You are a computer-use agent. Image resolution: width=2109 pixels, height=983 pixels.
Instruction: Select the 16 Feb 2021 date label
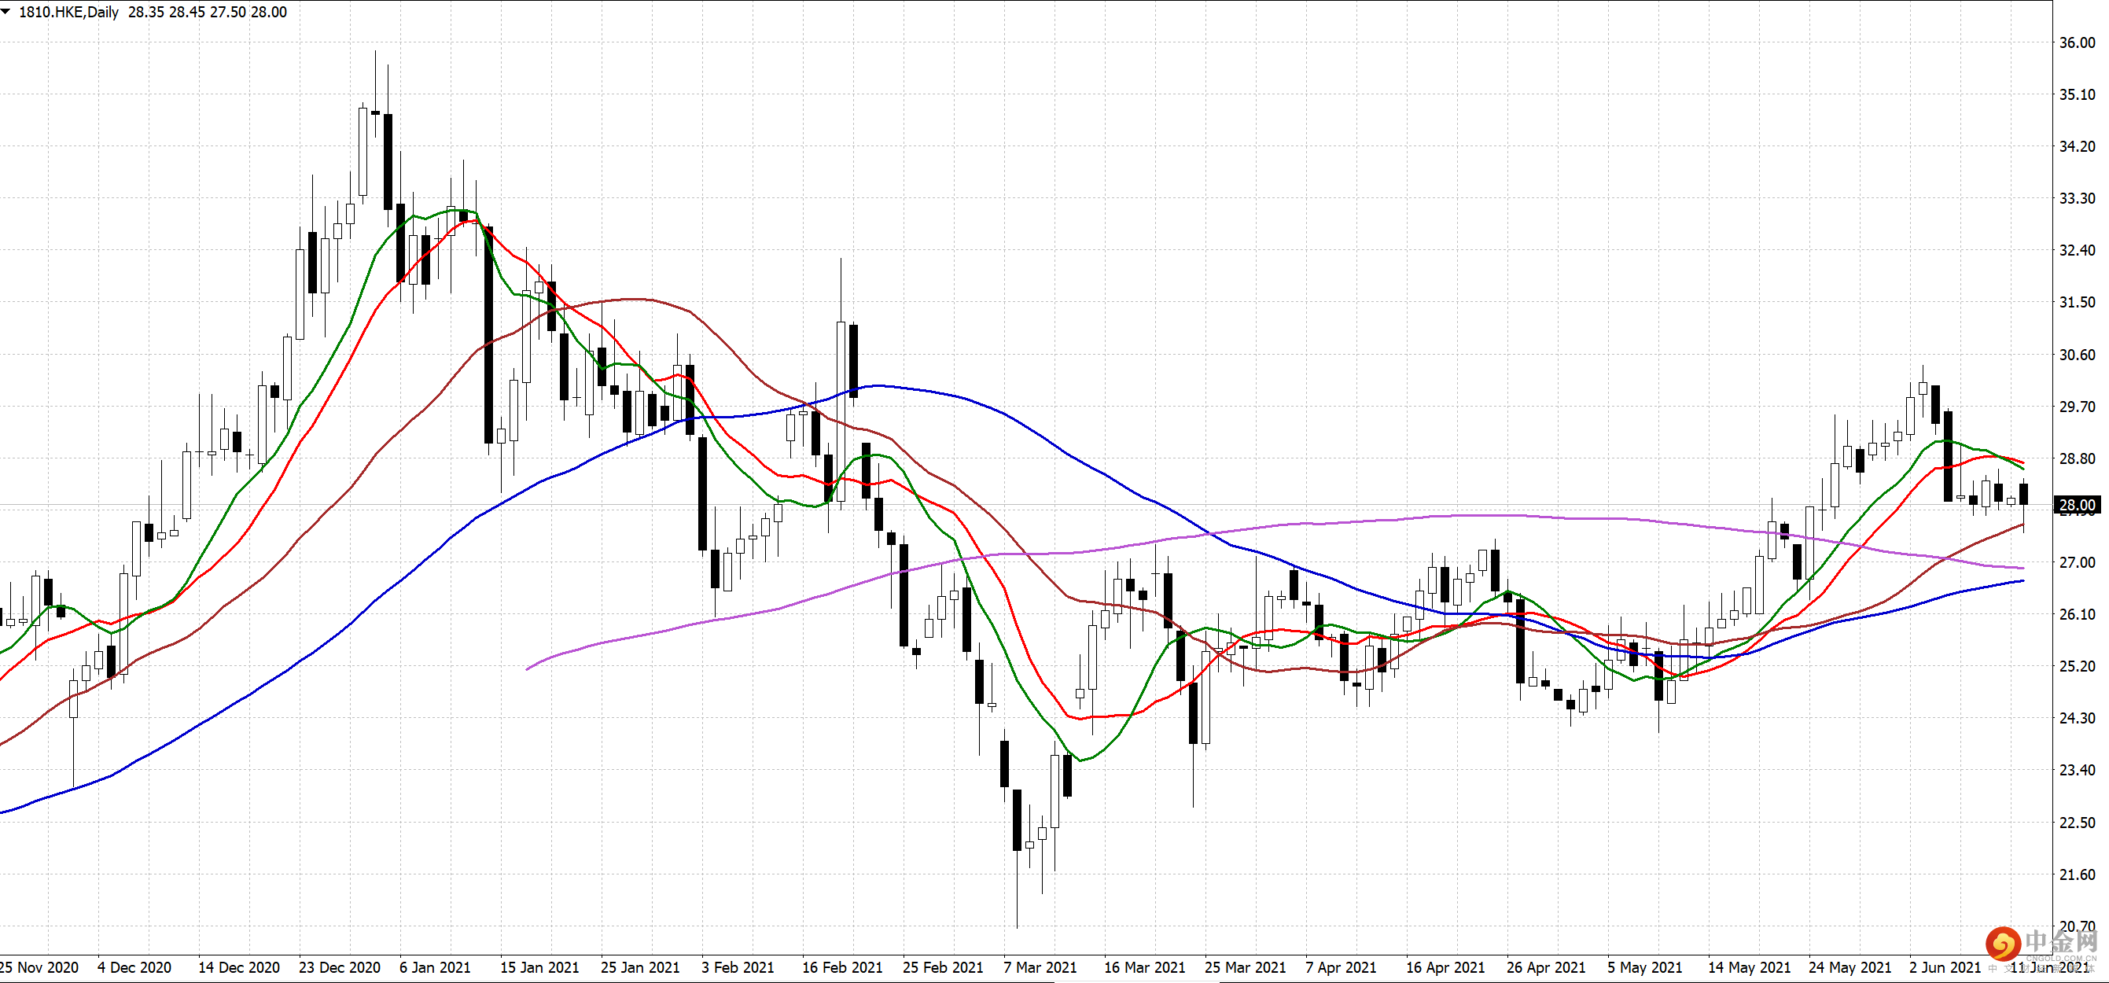tap(841, 967)
